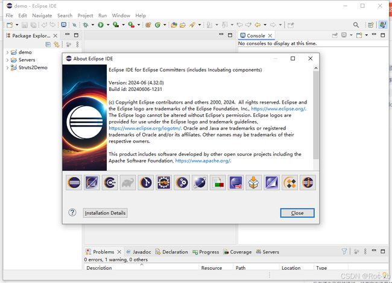This screenshot has height=283, width=392.
Task: Click the New Java Class icon
Action: 157,25
